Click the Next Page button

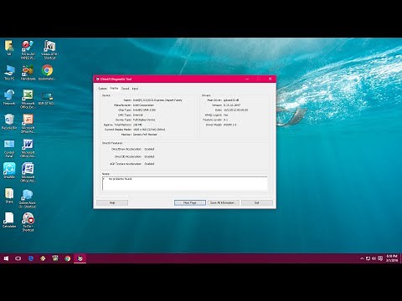(x=190, y=202)
